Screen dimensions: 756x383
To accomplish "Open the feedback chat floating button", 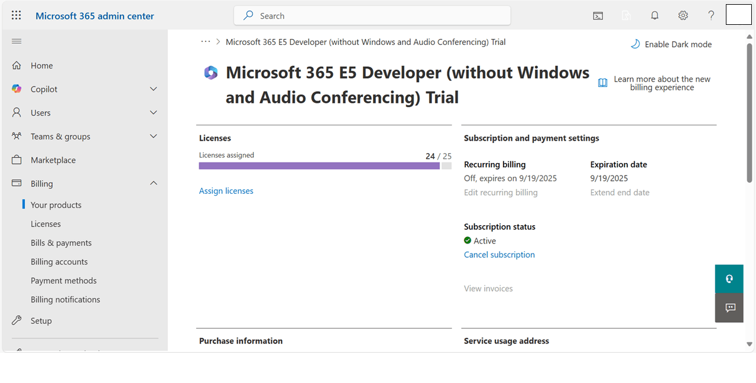I will 729,307.
